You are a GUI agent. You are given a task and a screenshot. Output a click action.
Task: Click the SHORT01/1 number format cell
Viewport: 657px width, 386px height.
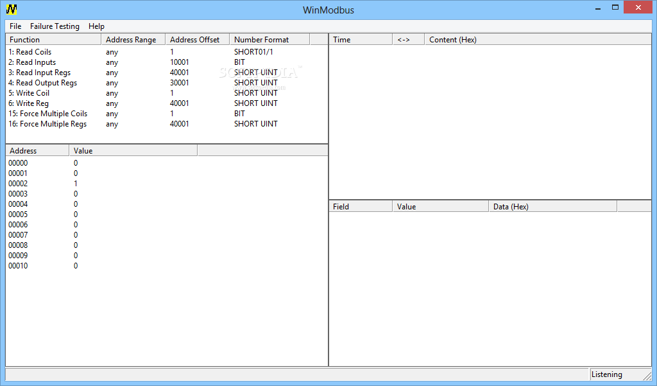point(253,52)
